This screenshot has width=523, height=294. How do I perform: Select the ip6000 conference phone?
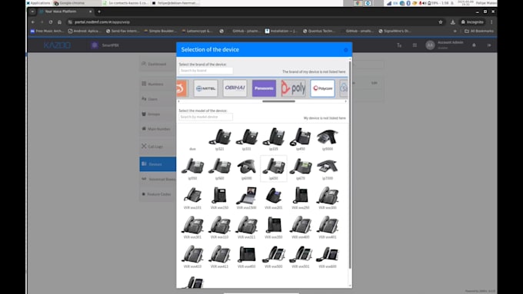(x=246, y=168)
